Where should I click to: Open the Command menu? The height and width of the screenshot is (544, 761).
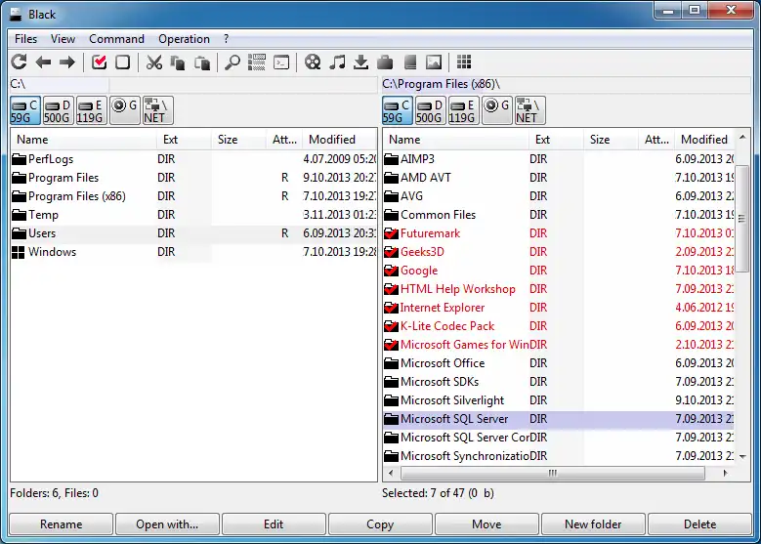pos(116,39)
